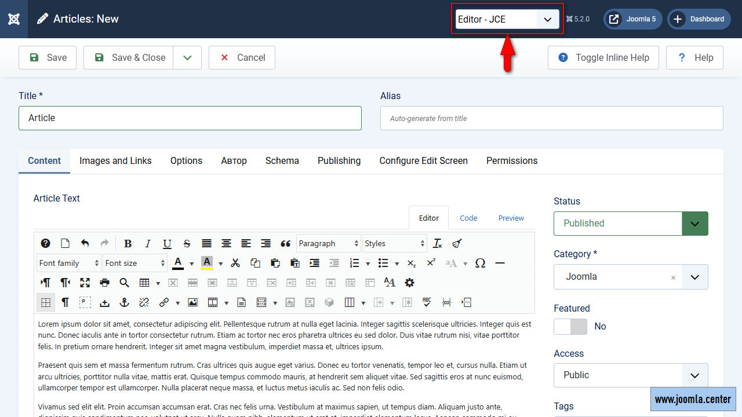Viewport: 742px width, 417px height.
Task: Insert a special character (Omega icon)
Action: [x=480, y=263]
